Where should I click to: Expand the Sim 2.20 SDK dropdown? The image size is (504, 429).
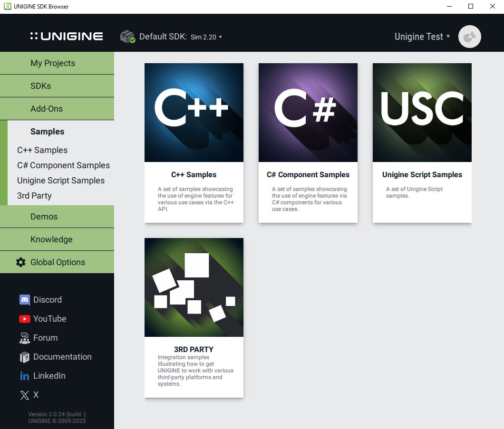click(206, 37)
